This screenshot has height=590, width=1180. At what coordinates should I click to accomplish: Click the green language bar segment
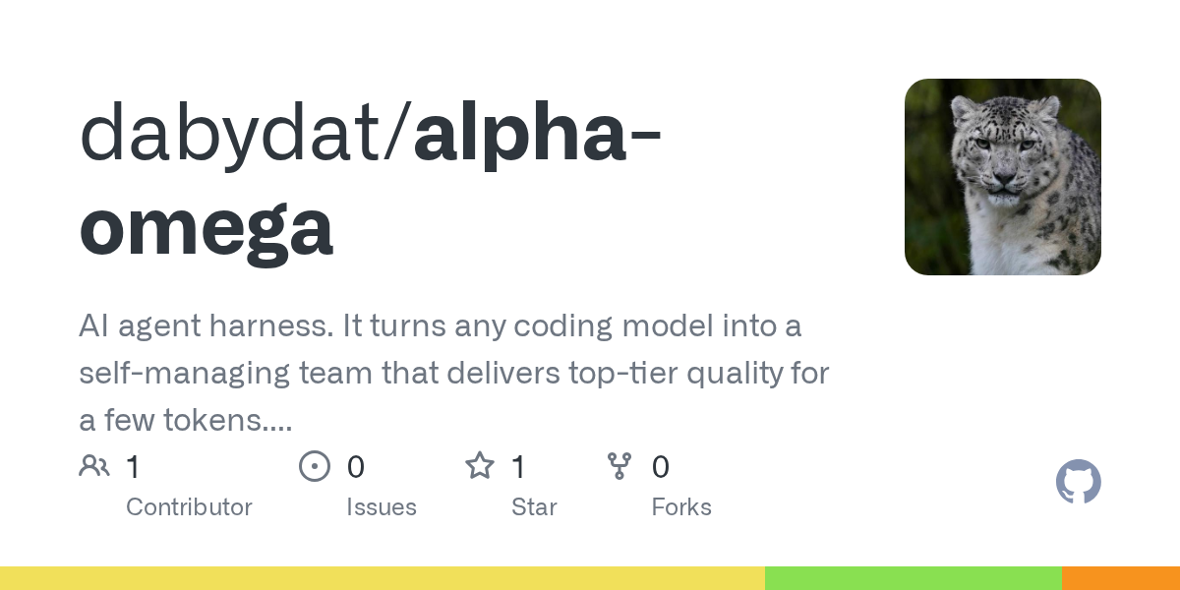click(x=914, y=578)
